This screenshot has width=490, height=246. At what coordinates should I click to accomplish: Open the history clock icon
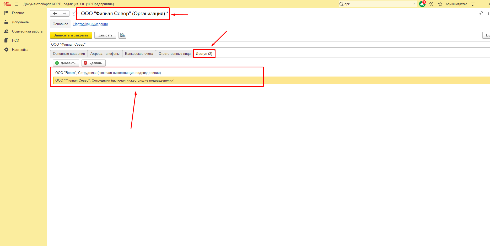tap(431, 4)
